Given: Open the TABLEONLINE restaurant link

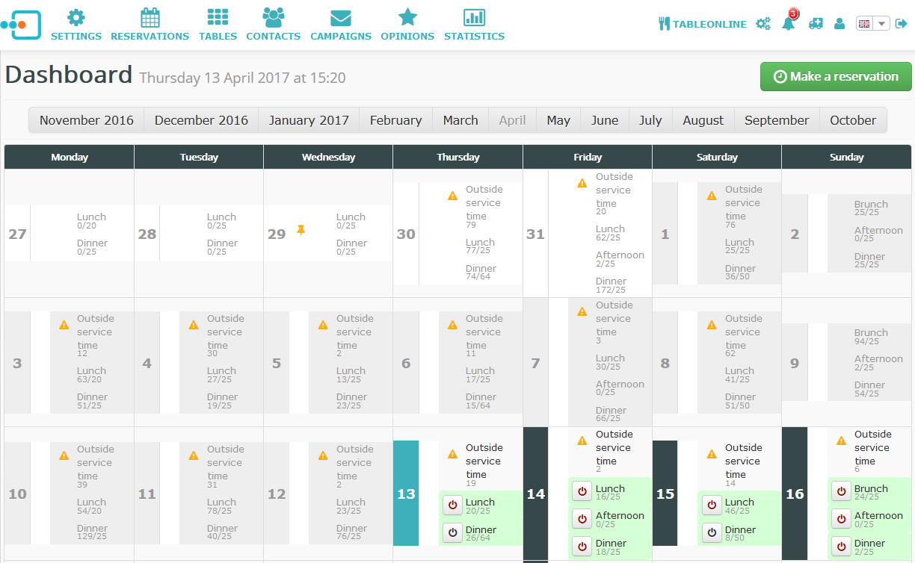Looking at the screenshot, I should point(702,24).
